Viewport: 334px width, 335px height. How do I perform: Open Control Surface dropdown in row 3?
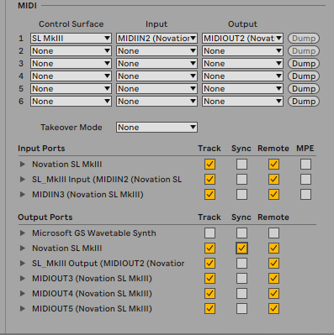(x=71, y=64)
